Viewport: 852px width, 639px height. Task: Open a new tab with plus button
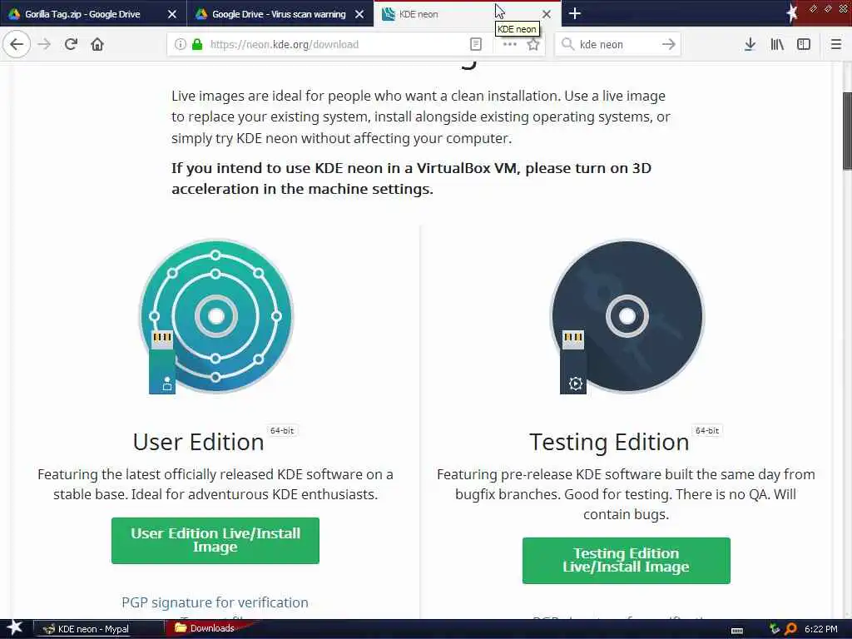coord(575,13)
